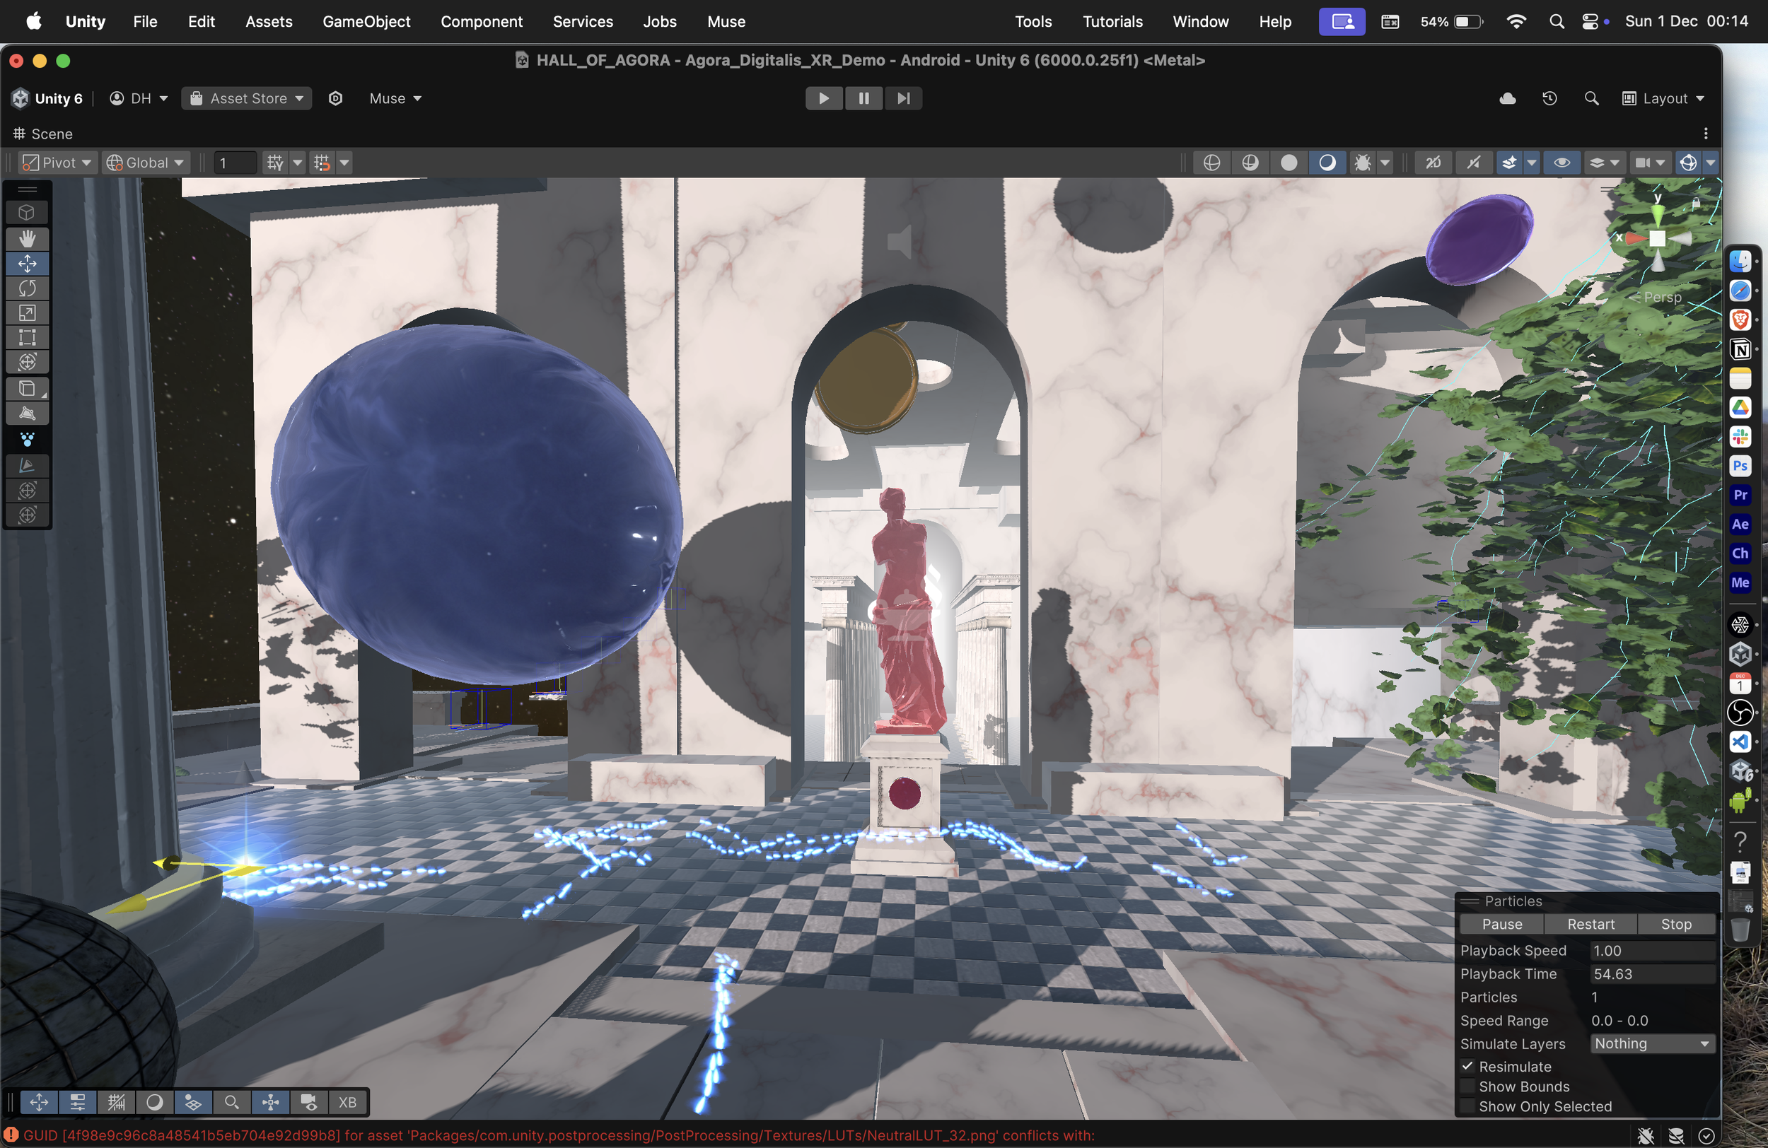Enable Show Bounds checkbox
1768x1148 pixels.
1468,1086
